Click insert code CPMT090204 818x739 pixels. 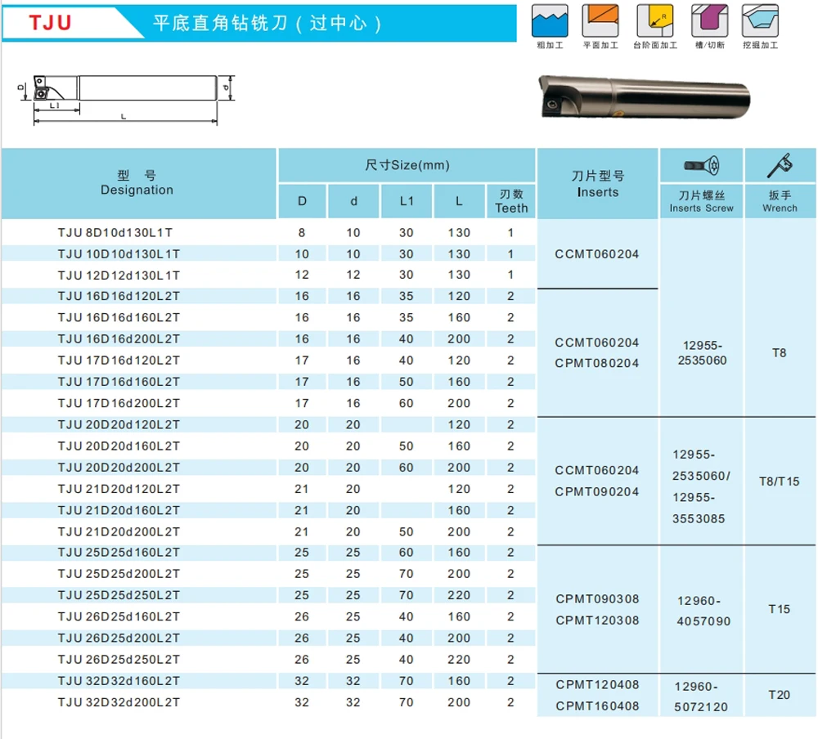coord(597,492)
